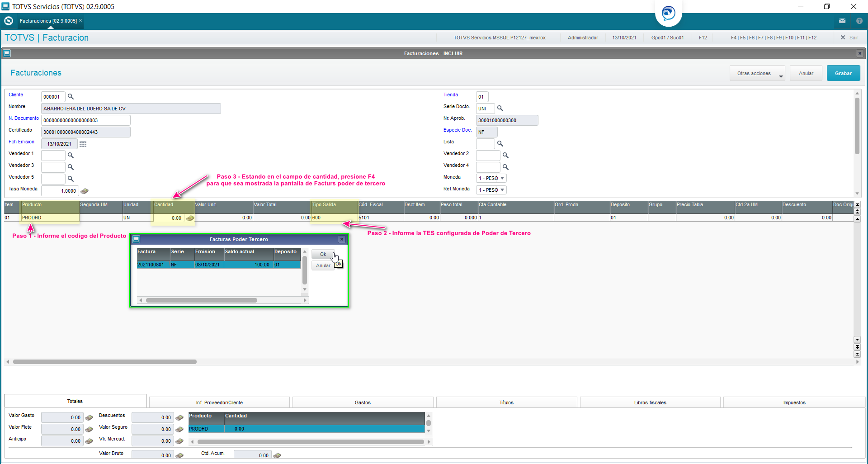Select invoice row 2021100801 in dialog

coord(219,265)
